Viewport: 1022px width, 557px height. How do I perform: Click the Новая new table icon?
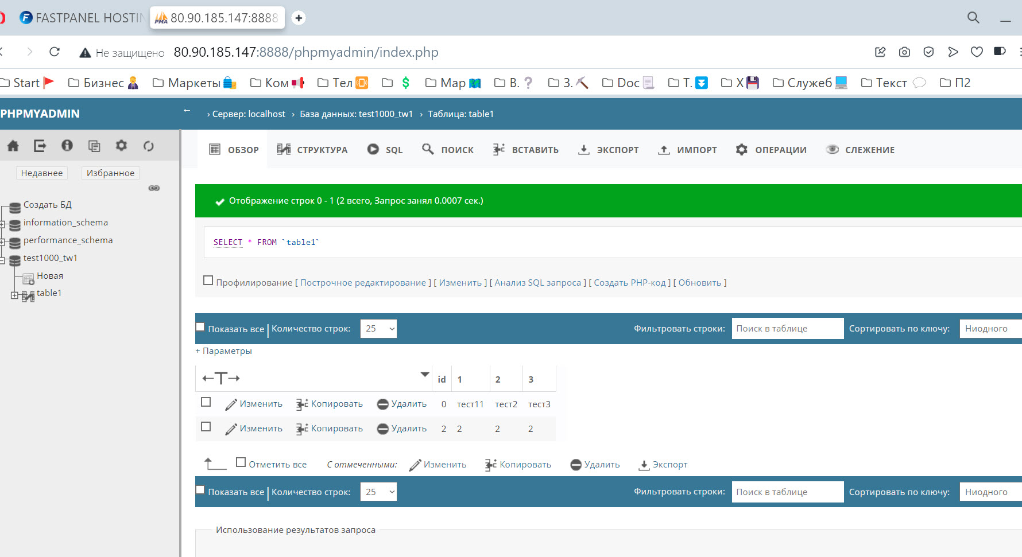point(28,279)
